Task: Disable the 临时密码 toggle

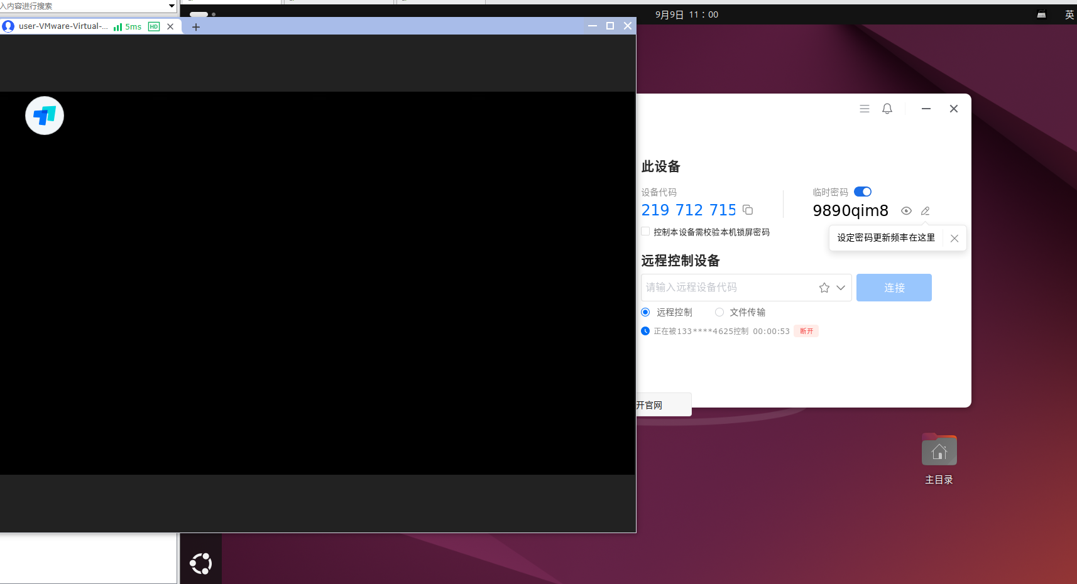Action: tap(861, 192)
